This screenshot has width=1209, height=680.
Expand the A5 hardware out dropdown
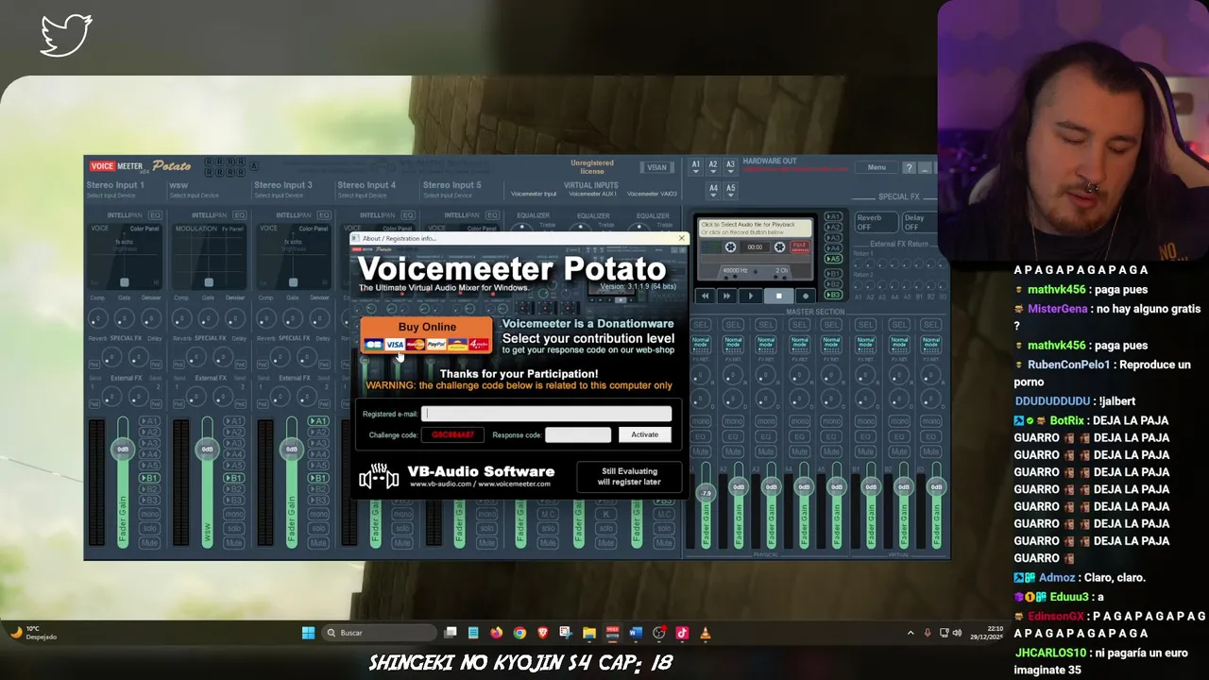(730, 189)
